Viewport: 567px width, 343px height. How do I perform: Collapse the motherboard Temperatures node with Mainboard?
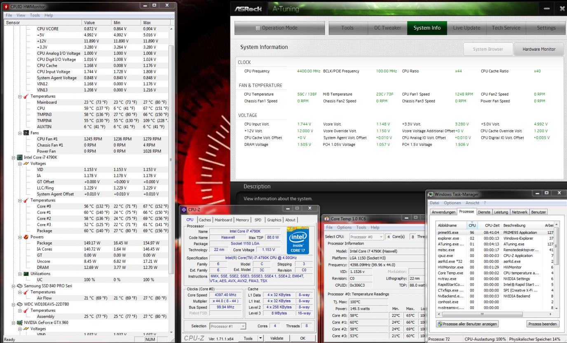pos(20,96)
